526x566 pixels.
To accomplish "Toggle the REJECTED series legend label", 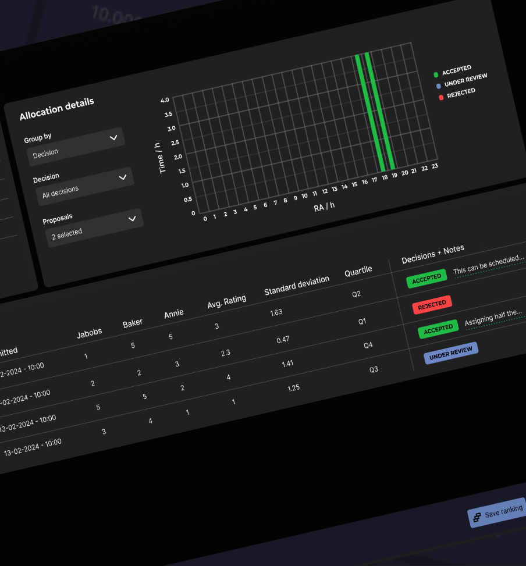I will pos(461,92).
